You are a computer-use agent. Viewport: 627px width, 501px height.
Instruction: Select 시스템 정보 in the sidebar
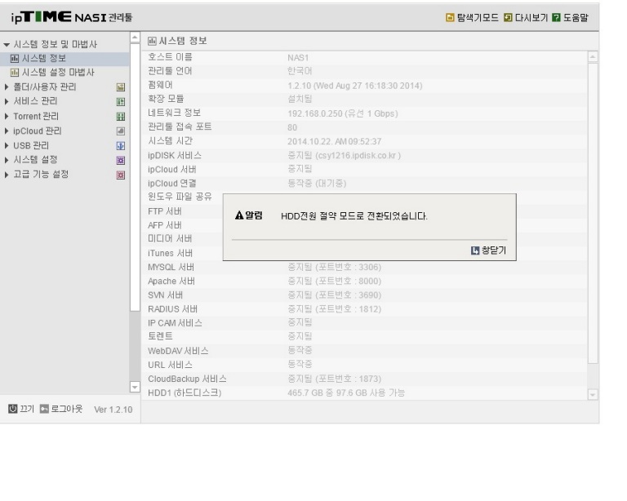tap(44, 58)
